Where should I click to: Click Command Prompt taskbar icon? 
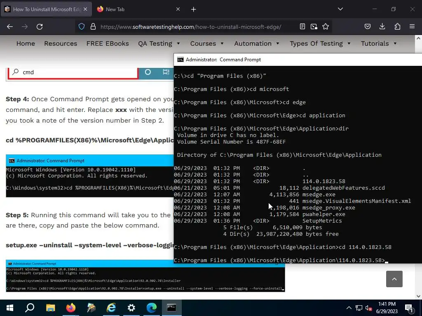pyautogui.click(x=172, y=308)
